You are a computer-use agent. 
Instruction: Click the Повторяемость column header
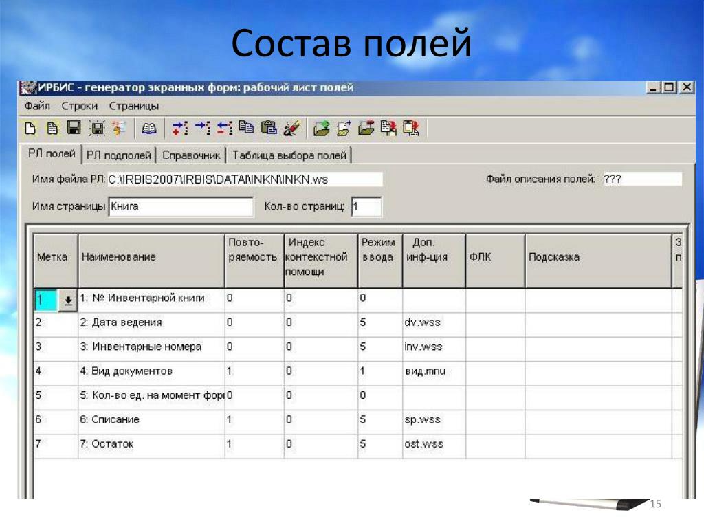point(254,261)
